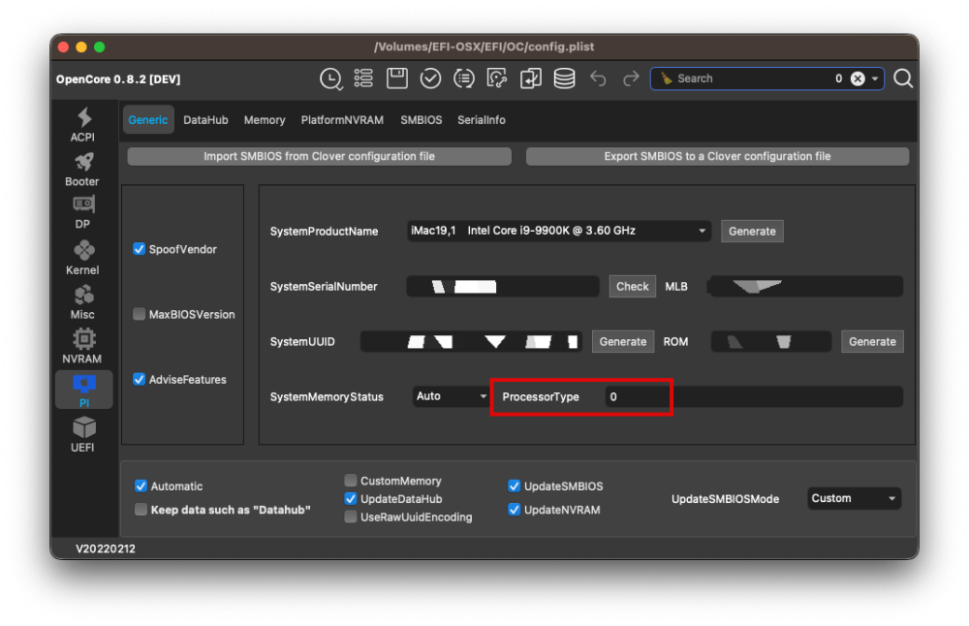Open the ACPI section in sidebar
Screen dimensions: 969x626
pyautogui.click(x=82, y=124)
